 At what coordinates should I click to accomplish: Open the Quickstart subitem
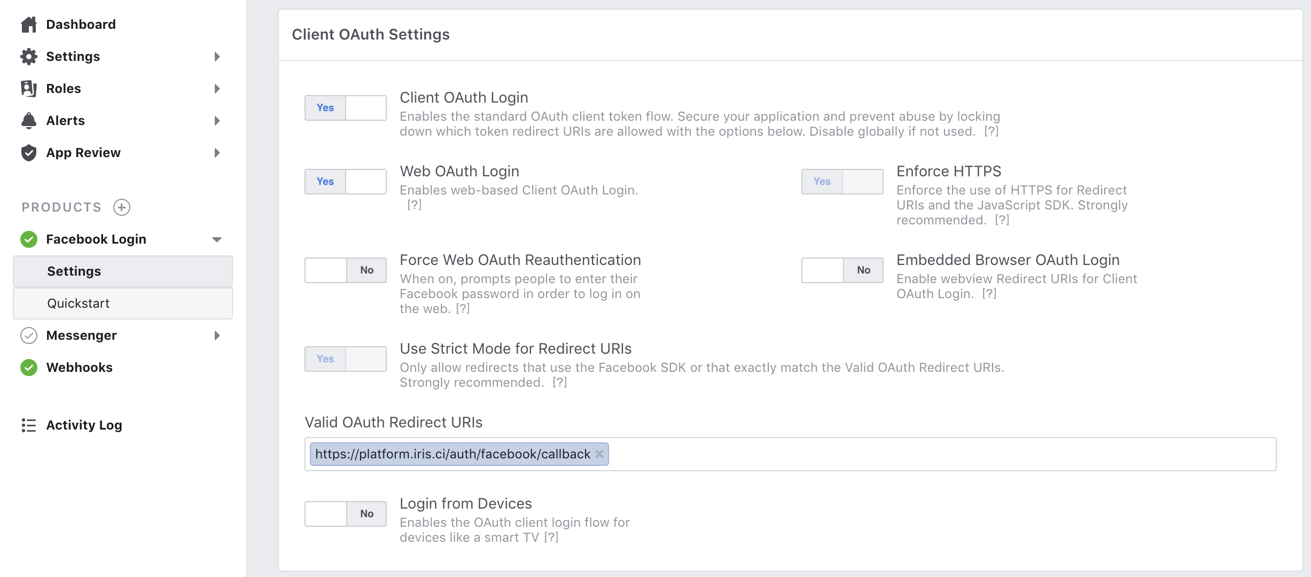[123, 303]
